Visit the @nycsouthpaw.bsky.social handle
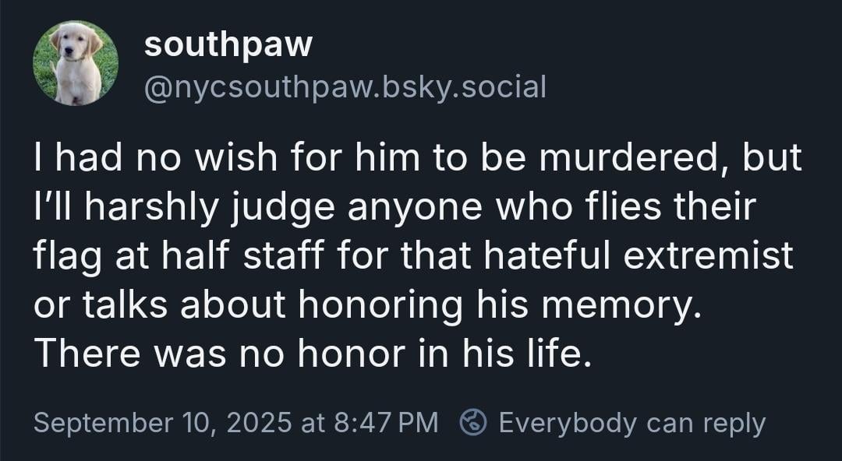Image resolution: width=842 pixels, height=461 pixels. click(x=345, y=86)
